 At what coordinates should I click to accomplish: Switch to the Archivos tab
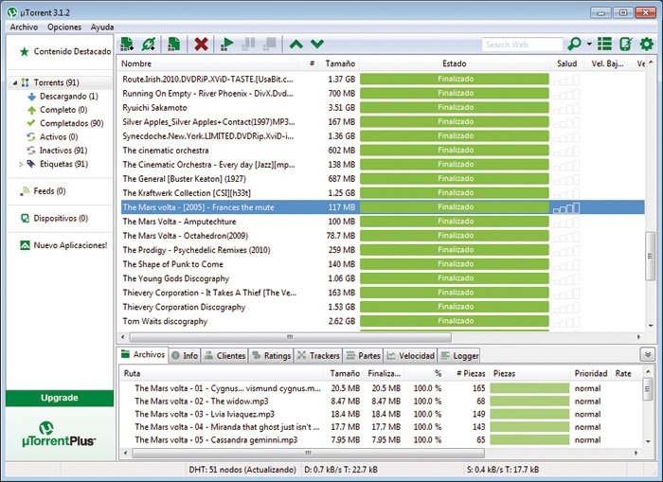(143, 355)
